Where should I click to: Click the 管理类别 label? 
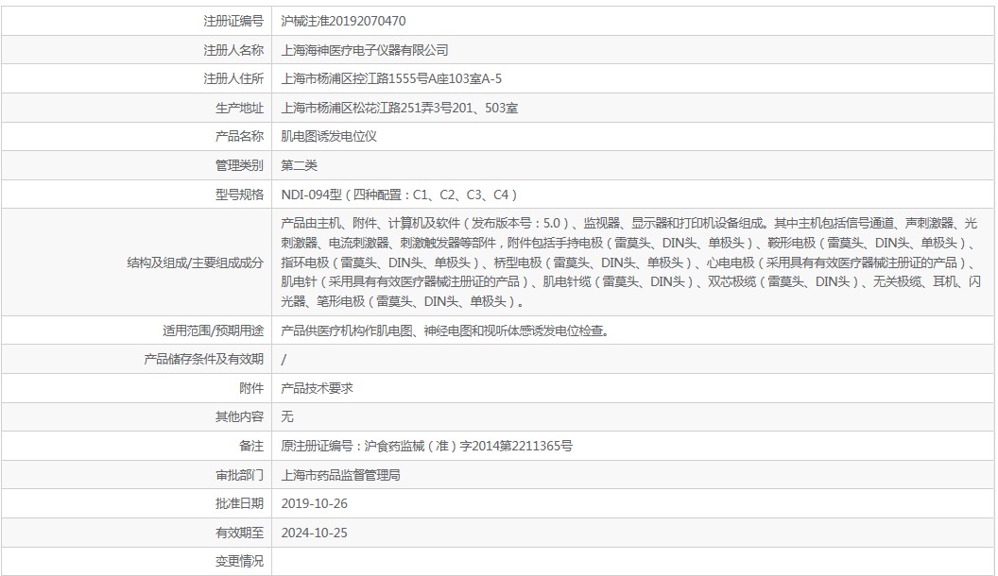[239, 165]
